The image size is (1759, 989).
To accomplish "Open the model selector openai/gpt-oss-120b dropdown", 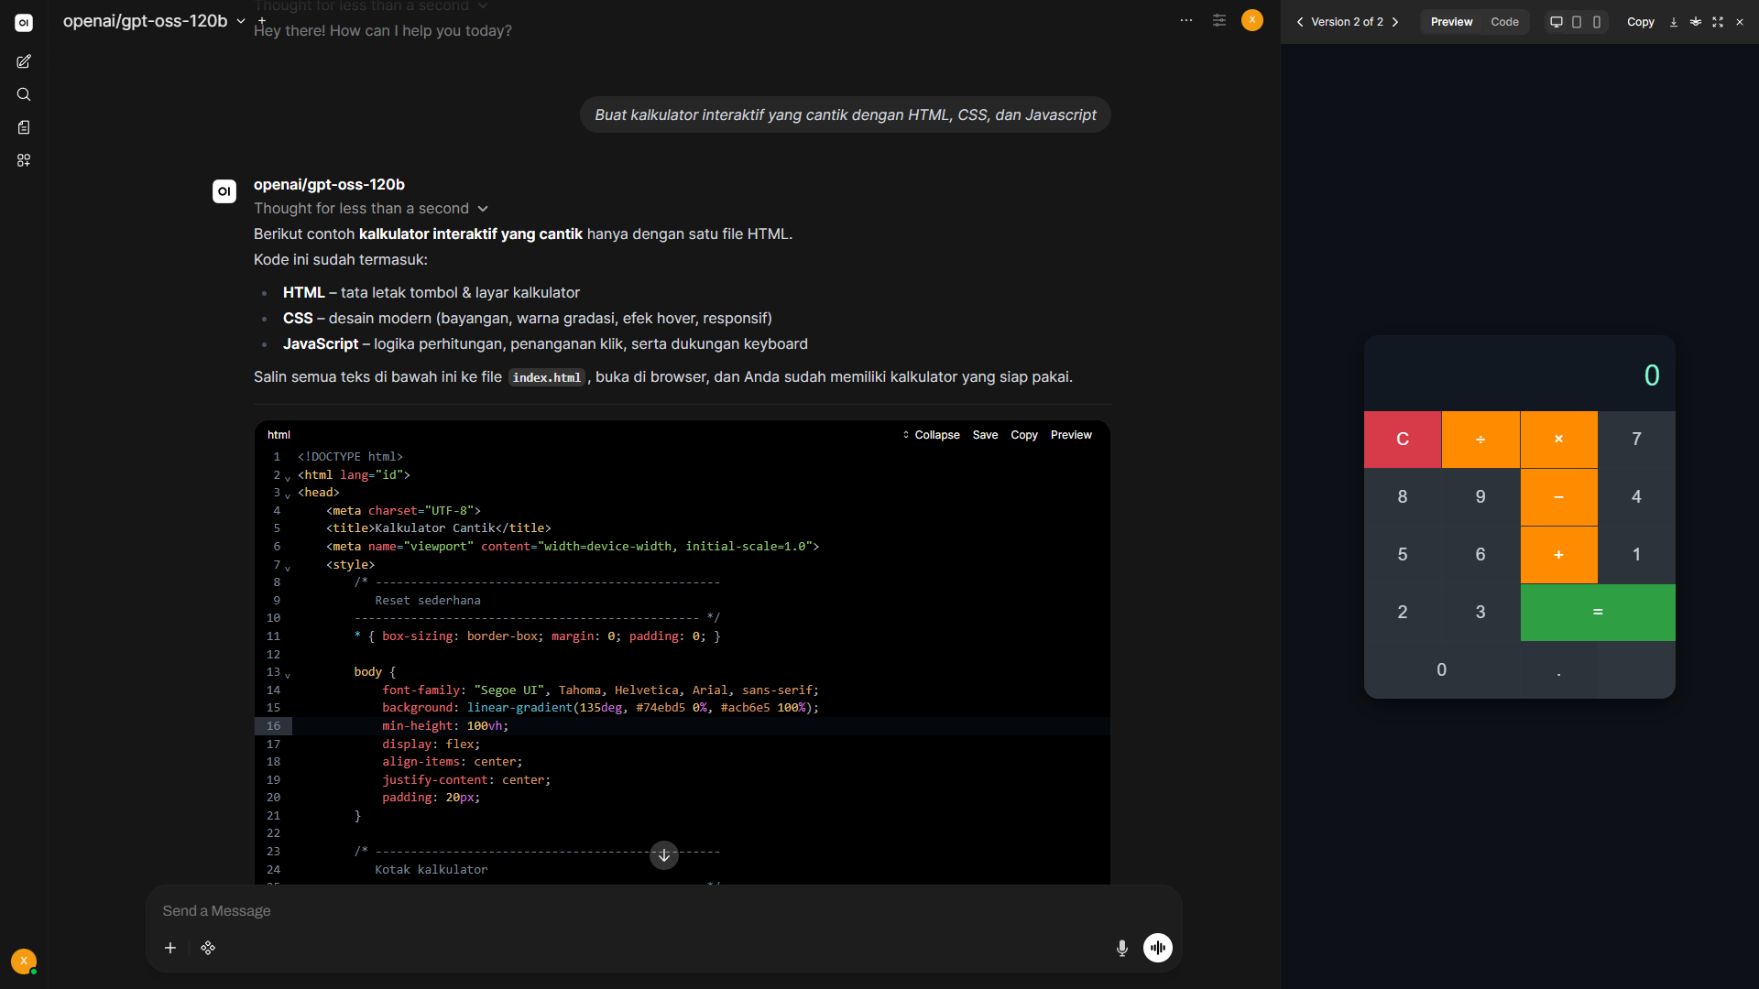I will 154,21.
